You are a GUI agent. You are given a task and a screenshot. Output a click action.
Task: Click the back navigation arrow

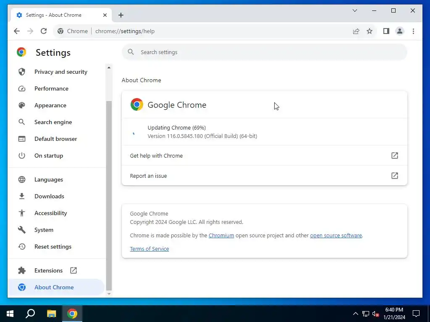(17, 31)
